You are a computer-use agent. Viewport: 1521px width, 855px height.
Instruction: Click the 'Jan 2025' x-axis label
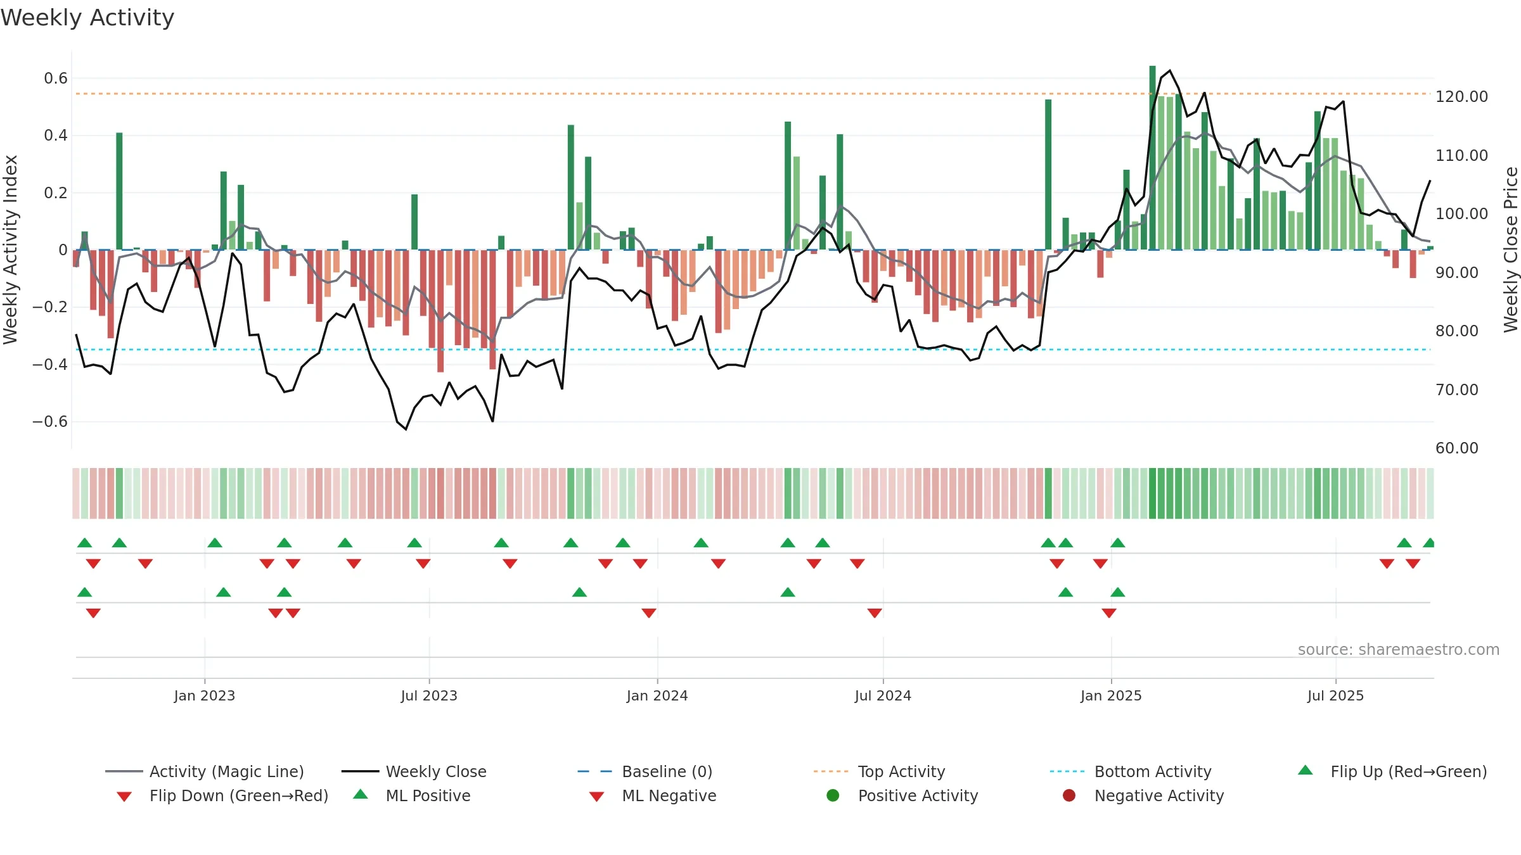1111,695
